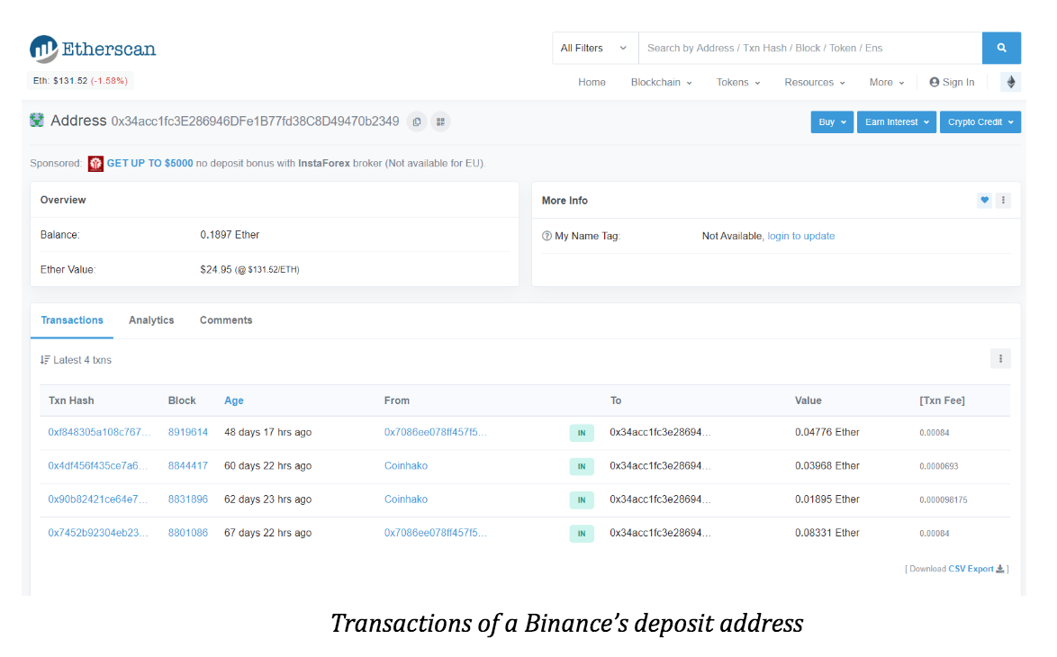
Task: Click the 0.0000693 transaction fee
Action: (938, 466)
